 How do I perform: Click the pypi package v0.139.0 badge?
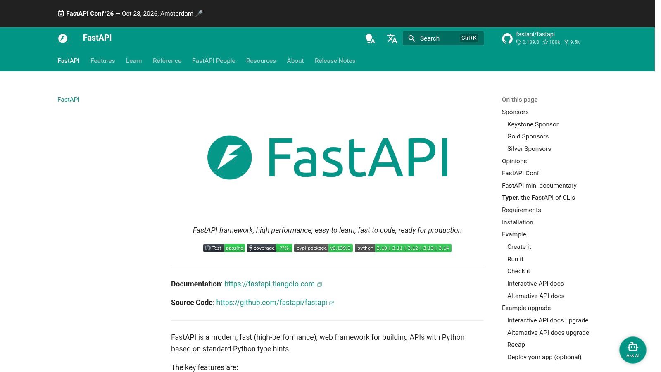pyautogui.click(x=323, y=248)
